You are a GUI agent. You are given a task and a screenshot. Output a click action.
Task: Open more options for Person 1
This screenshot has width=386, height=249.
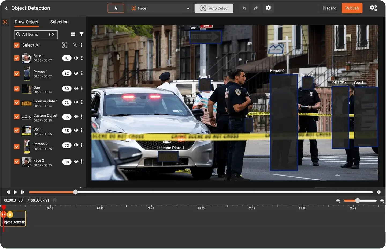point(82,73)
